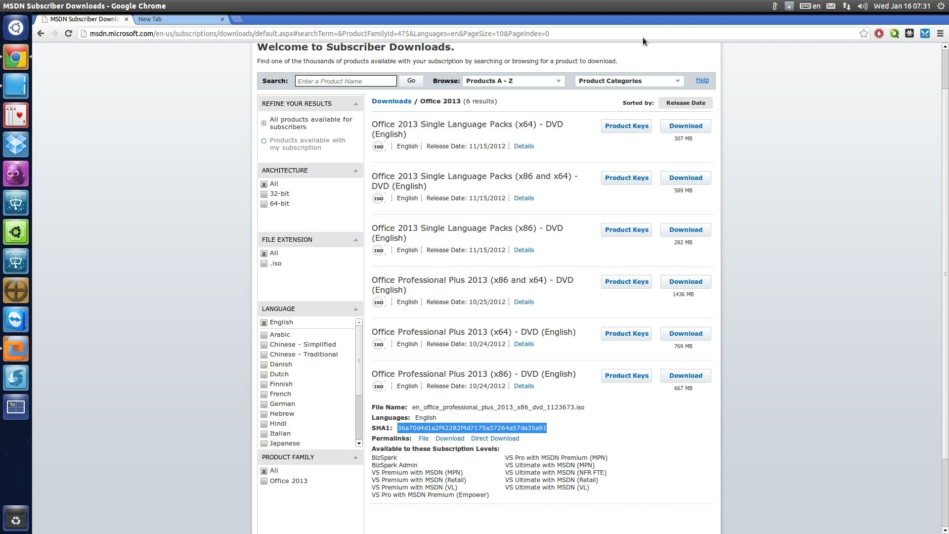
Task: Click the browser Back arrow
Action: pyautogui.click(x=41, y=34)
